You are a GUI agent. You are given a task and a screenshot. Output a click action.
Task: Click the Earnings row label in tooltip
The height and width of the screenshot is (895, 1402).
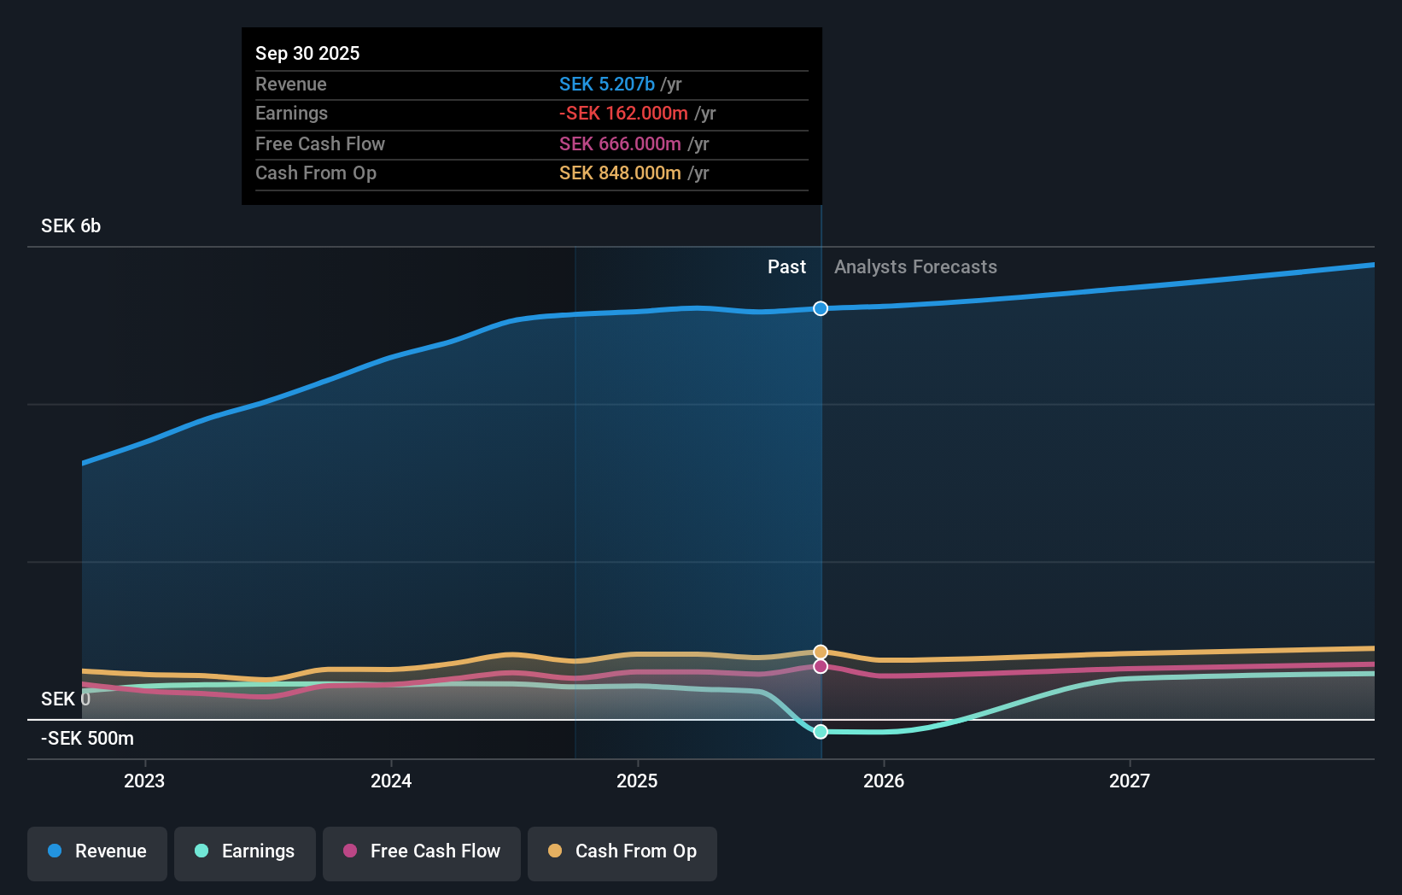tap(291, 114)
